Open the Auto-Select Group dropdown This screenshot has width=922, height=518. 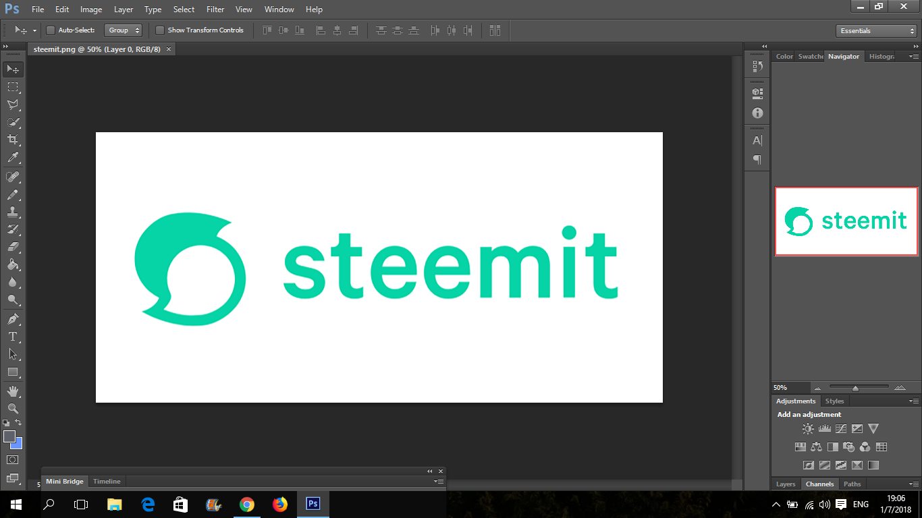point(123,30)
